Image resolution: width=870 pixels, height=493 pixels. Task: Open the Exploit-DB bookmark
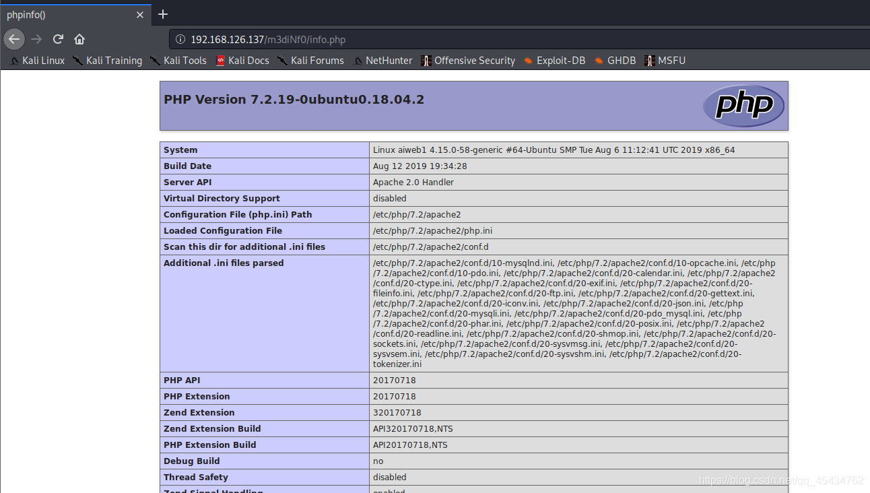[x=554, y=61]
